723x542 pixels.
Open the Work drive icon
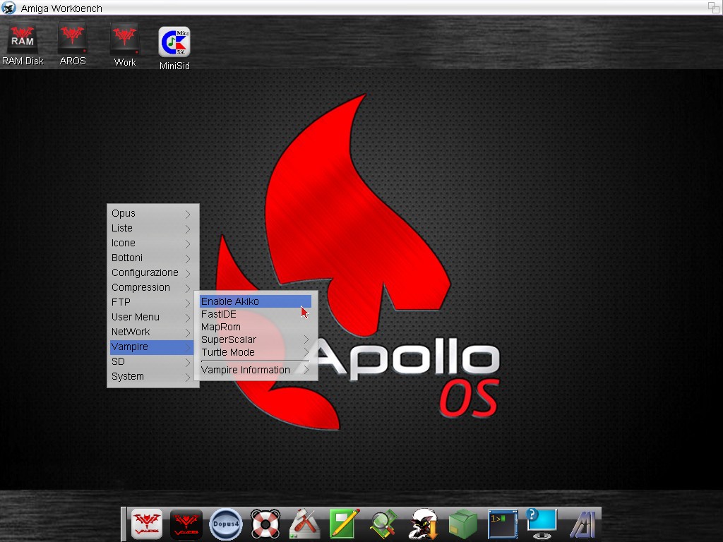tap(124, 45)
